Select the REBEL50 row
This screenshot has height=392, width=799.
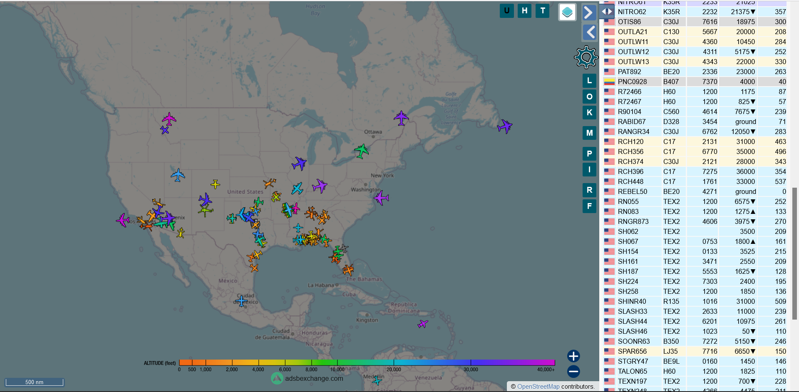click(695, 191)
